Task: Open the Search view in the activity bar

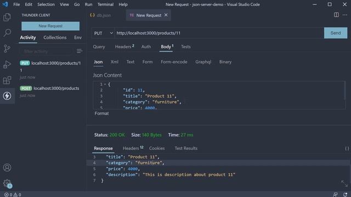Action: pyautogui.click(x=7, y=33)
